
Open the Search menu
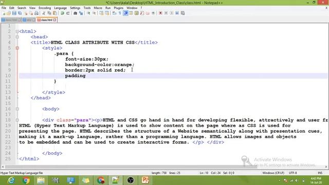[x=22, y=8]
